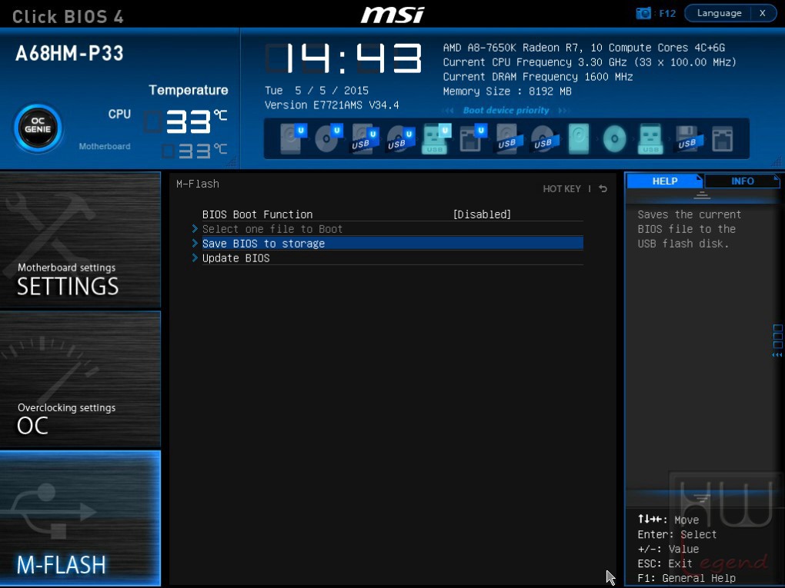Expand chevron next to Save BIOS to storage

click(x=195, y=244)
